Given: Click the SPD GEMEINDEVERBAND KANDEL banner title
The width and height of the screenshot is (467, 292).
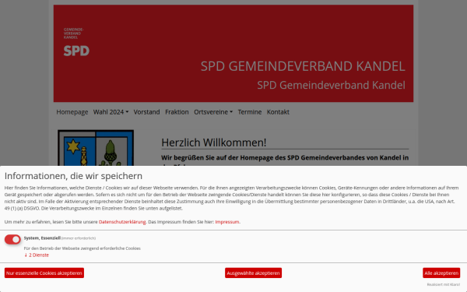Looking at the screenshot, I should (303, 66).
